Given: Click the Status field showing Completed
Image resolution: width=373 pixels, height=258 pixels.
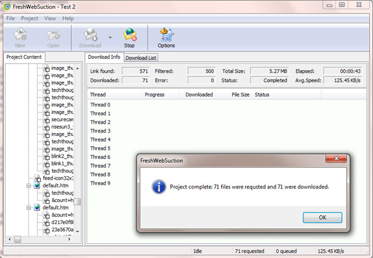Looking at the screenshot, I should (x=269, y=81).
